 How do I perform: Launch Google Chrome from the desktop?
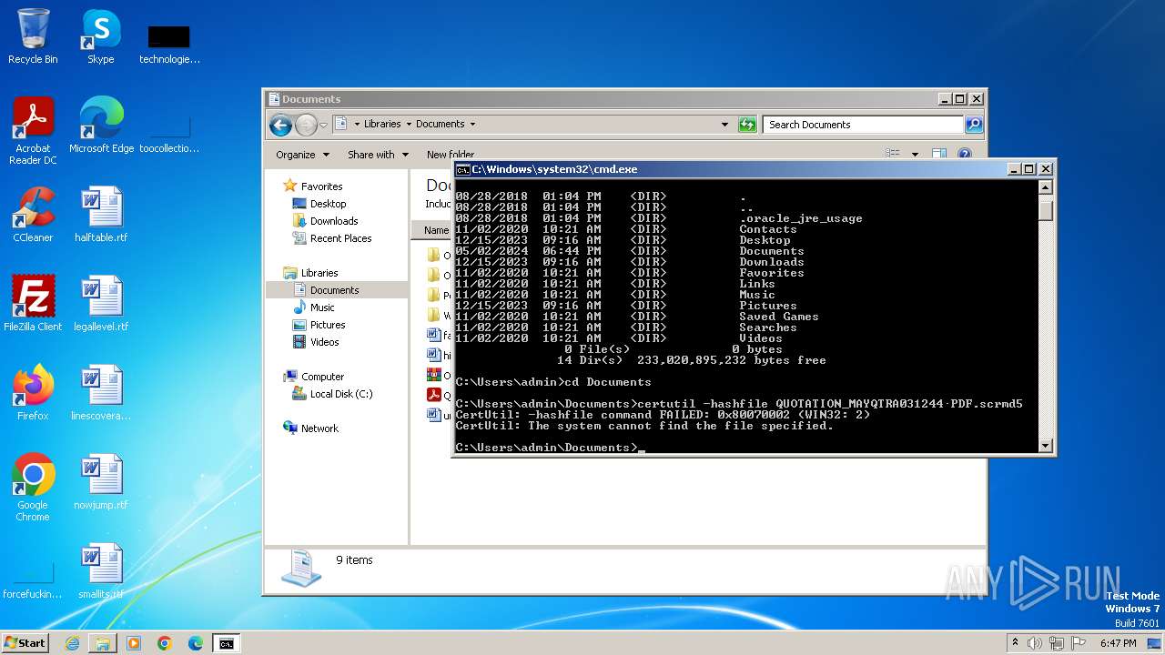pyautogui.click(x=33, y=488)
